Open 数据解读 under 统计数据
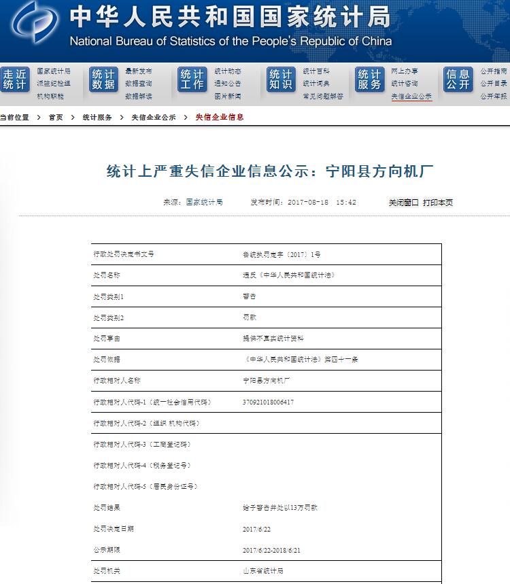Viewport: 510px width, 584px height. coord(139,96)
